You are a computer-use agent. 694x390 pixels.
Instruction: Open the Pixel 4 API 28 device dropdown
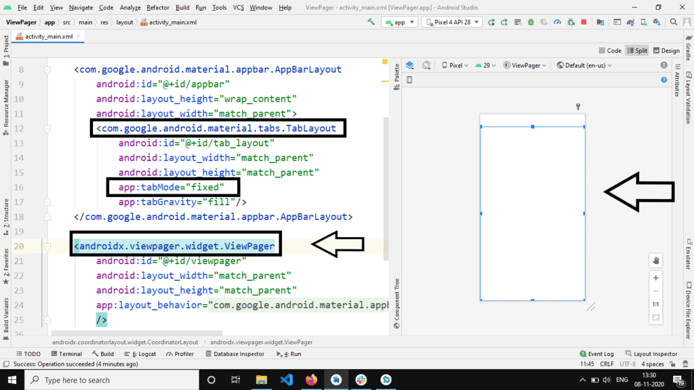[x=452, y=21]
